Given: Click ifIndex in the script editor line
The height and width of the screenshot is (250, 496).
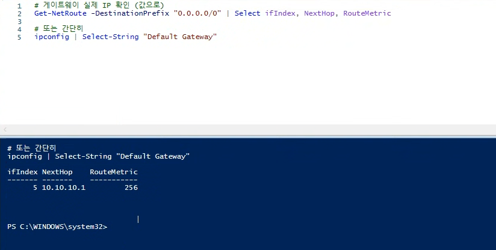Looking at the screenshot, I should [x=280, y=13].
